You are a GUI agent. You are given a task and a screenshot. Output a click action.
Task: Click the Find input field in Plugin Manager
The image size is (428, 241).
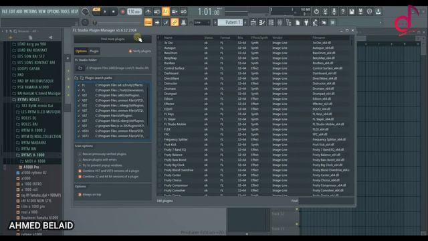click(326, 201)
